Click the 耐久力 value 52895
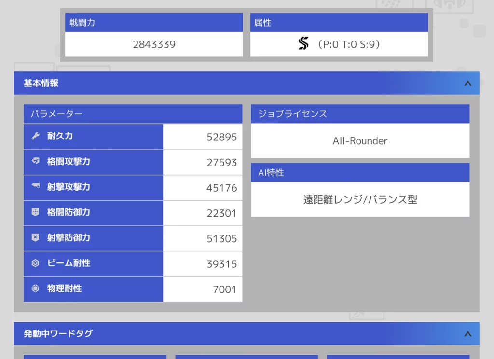This screenshot has width=494, height=359. pyautogui.click(x=221, y=137)
